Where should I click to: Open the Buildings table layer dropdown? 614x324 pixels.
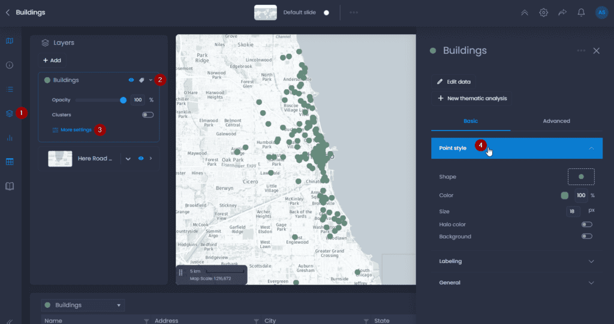83,305
